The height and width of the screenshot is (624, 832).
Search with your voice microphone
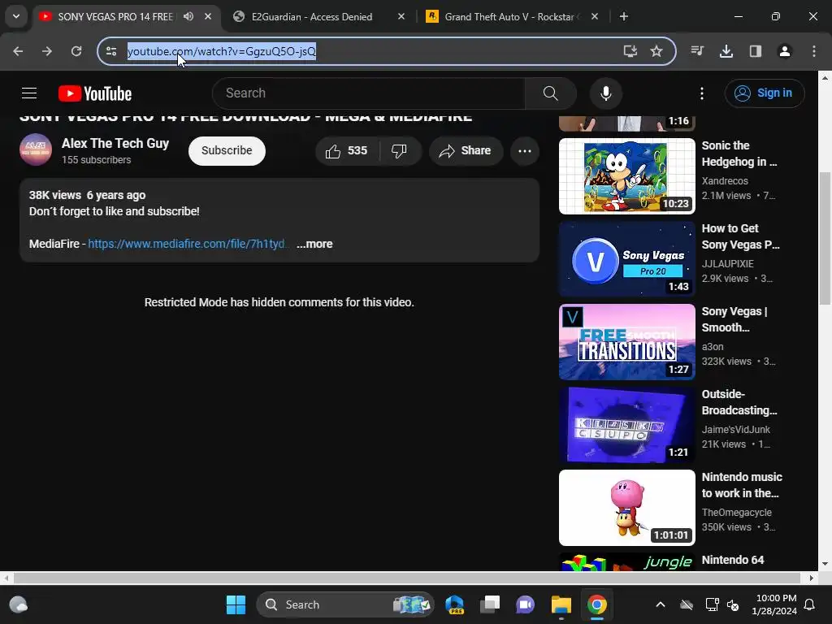pyautogui.click(x=606, y=93)
